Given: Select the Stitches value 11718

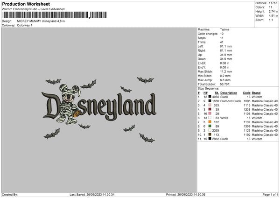Looking at the screenshot, I should [273, 3].
